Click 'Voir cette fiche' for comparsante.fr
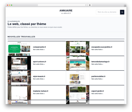This screenshot has width=132, height=112. pos(39,50)
